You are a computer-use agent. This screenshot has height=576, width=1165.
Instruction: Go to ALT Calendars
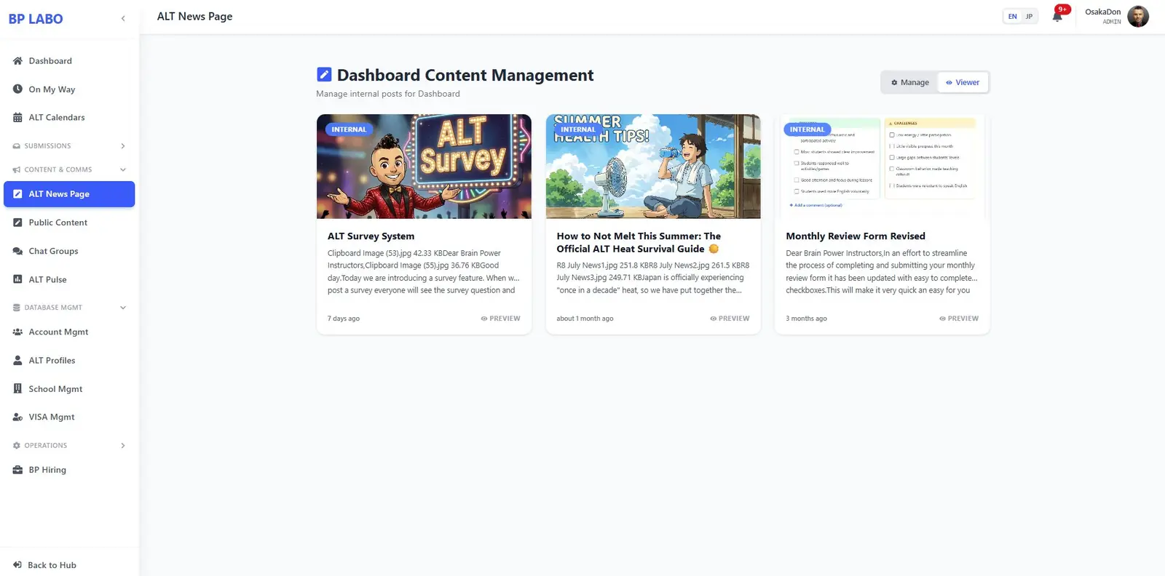[x=69, y=118]
